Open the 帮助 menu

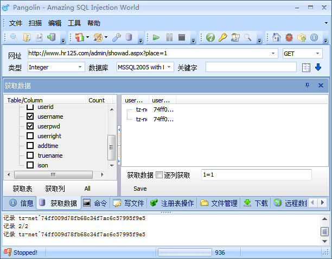(x=94, y=23)
